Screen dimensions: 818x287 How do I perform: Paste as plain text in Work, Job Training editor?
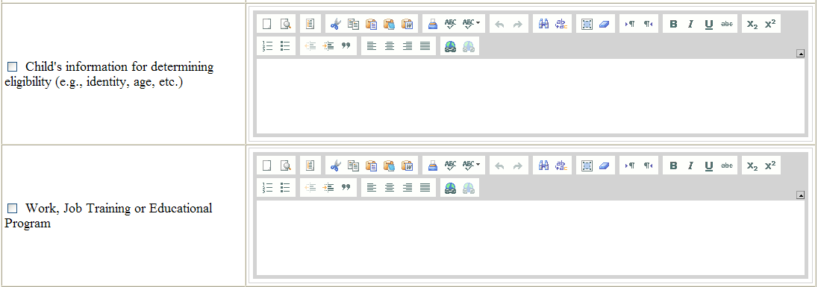click(x=389, y=165)
